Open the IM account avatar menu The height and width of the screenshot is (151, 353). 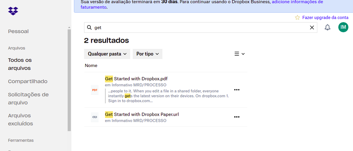(343, 27)
